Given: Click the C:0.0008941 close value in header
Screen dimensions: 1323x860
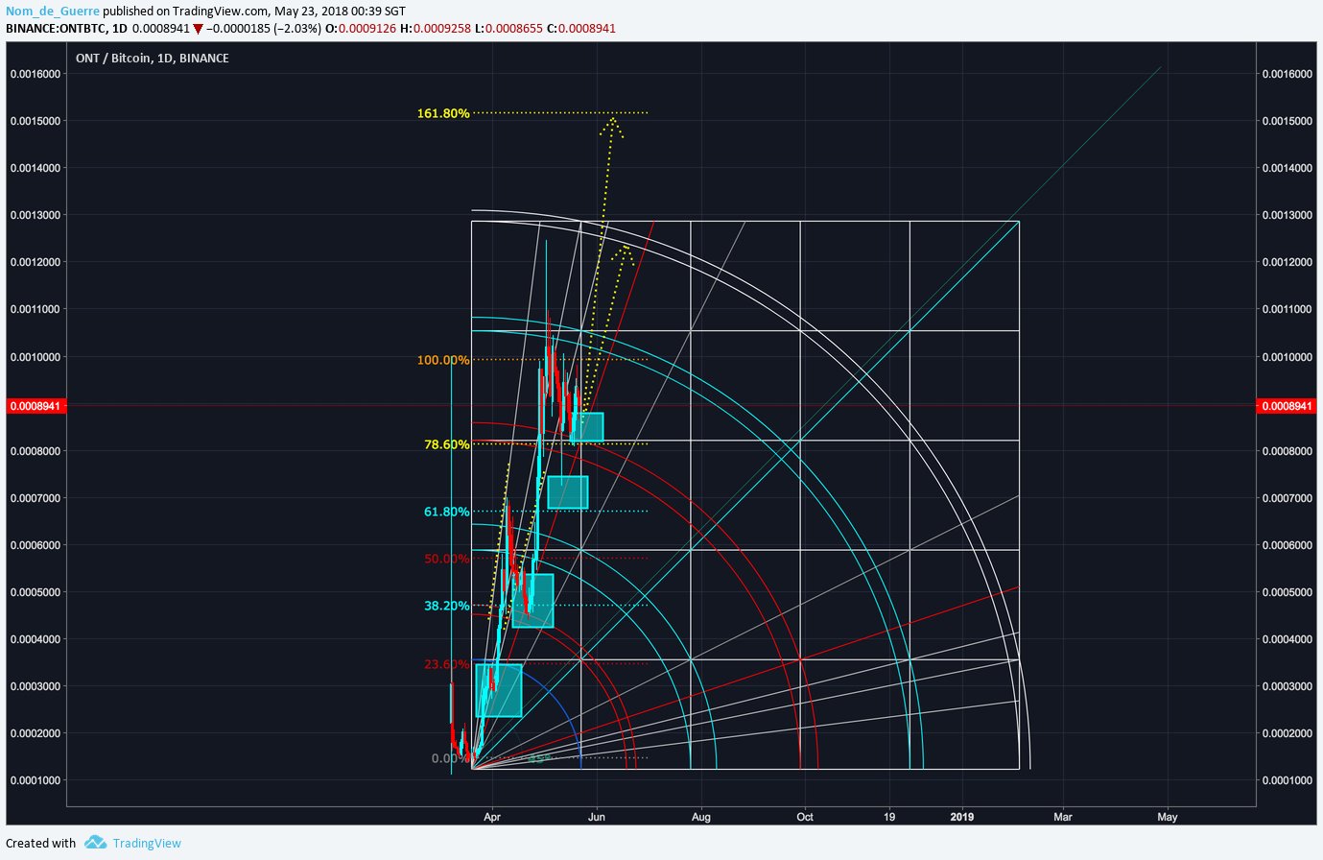Looking at the screenshot, I should tap(581, 29).
